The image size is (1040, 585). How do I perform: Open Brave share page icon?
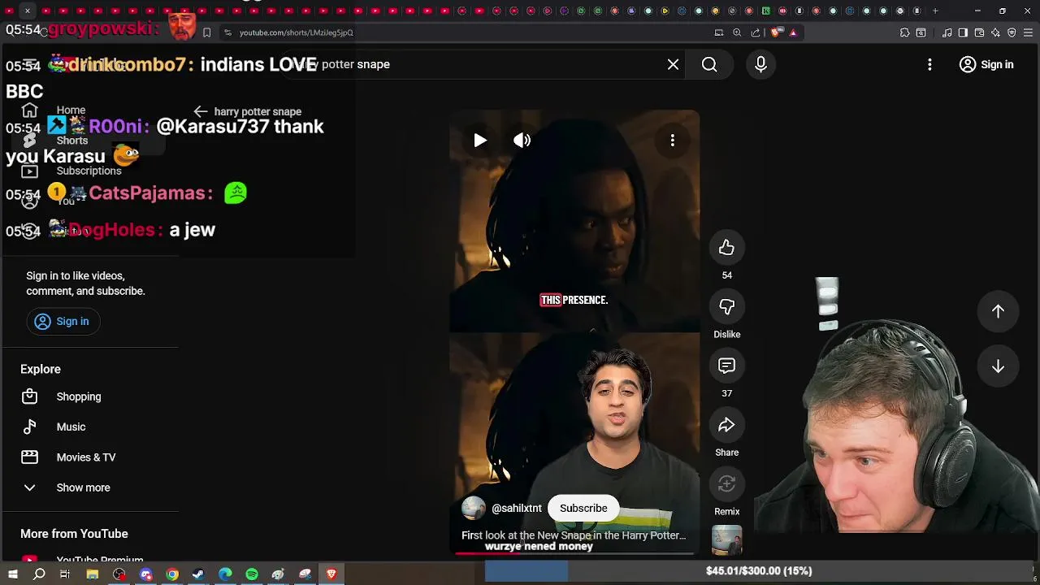pyautogui.click(x=756, y=32)
